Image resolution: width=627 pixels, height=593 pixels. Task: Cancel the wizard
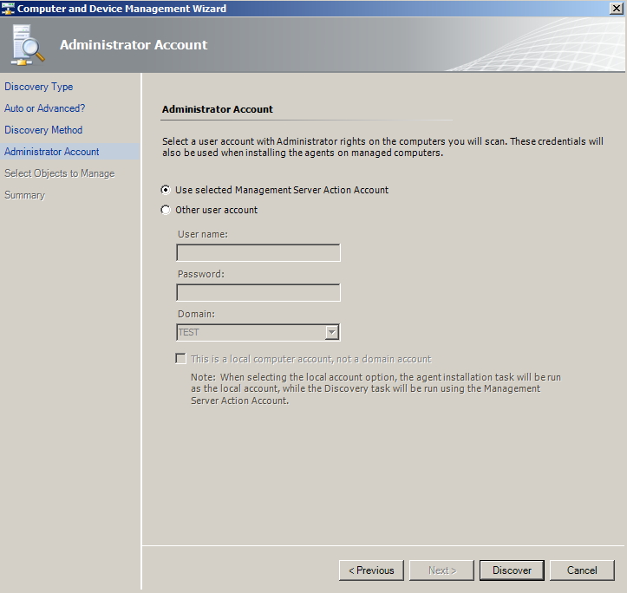(x=582, y=570)
